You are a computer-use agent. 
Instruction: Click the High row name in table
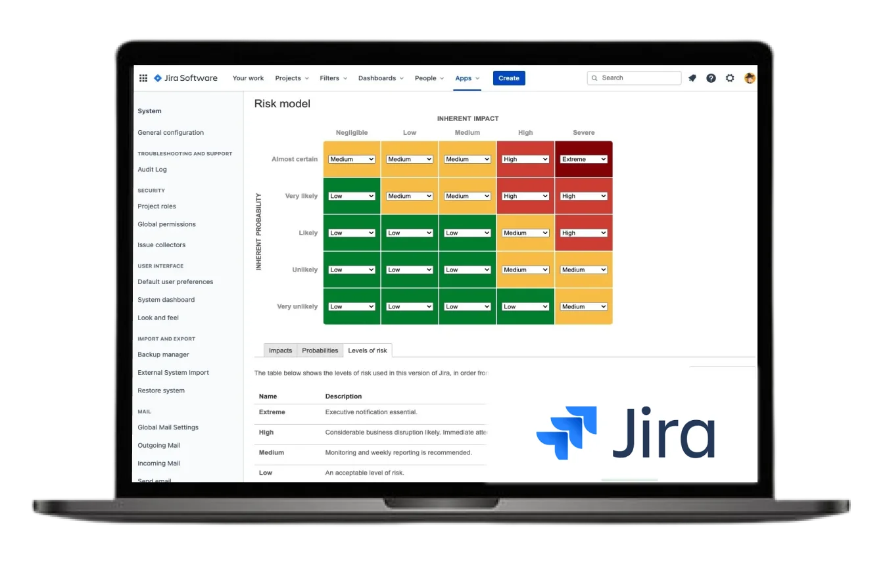266,433
